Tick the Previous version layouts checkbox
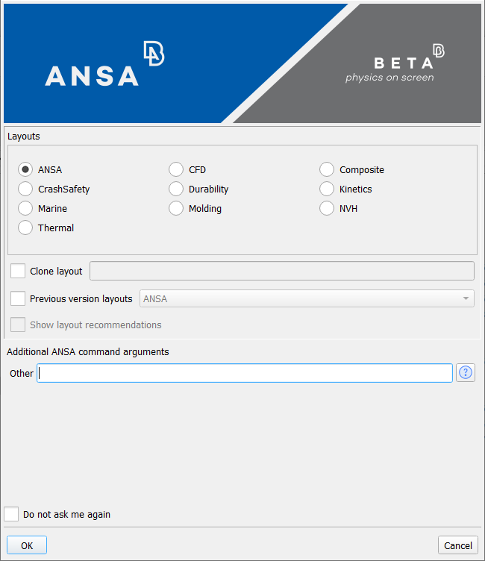Image resolution: width=485 pixels, height=561 pixels. point(18,298)
